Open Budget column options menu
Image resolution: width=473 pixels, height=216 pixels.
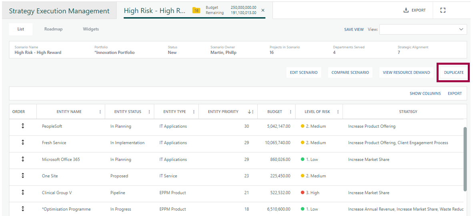point(291,112)
